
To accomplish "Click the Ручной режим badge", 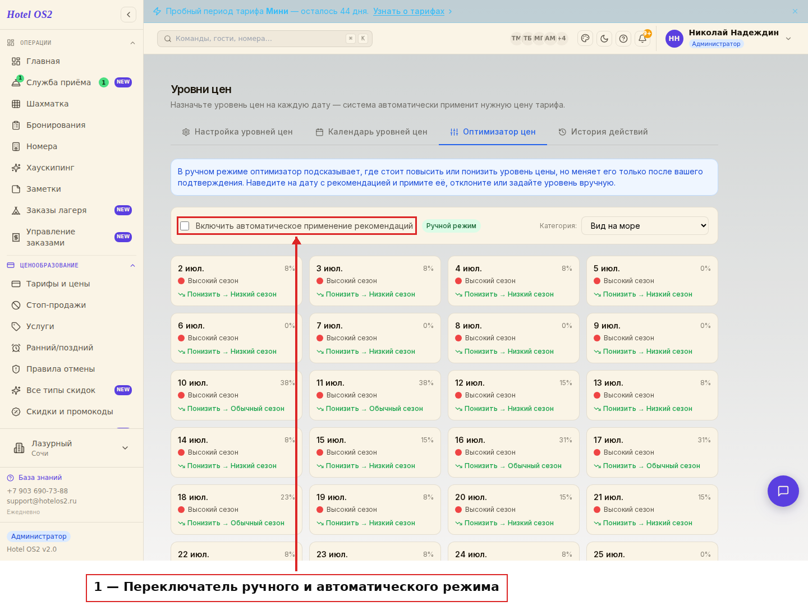I will 451,226.
